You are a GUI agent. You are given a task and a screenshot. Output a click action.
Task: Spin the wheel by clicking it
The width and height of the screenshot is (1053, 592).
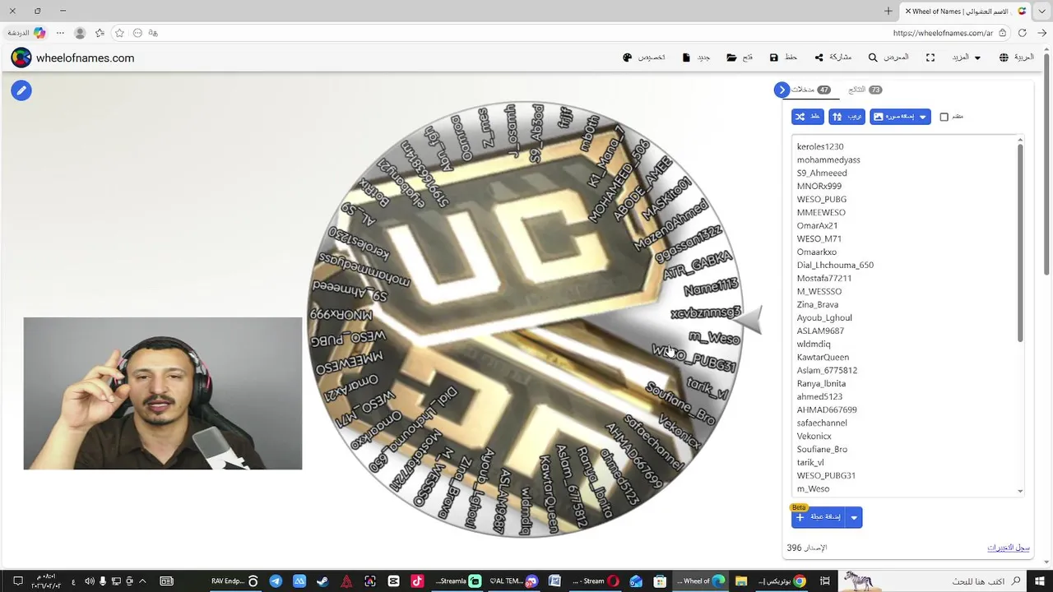pyautogui.click(x=525, y=319)
